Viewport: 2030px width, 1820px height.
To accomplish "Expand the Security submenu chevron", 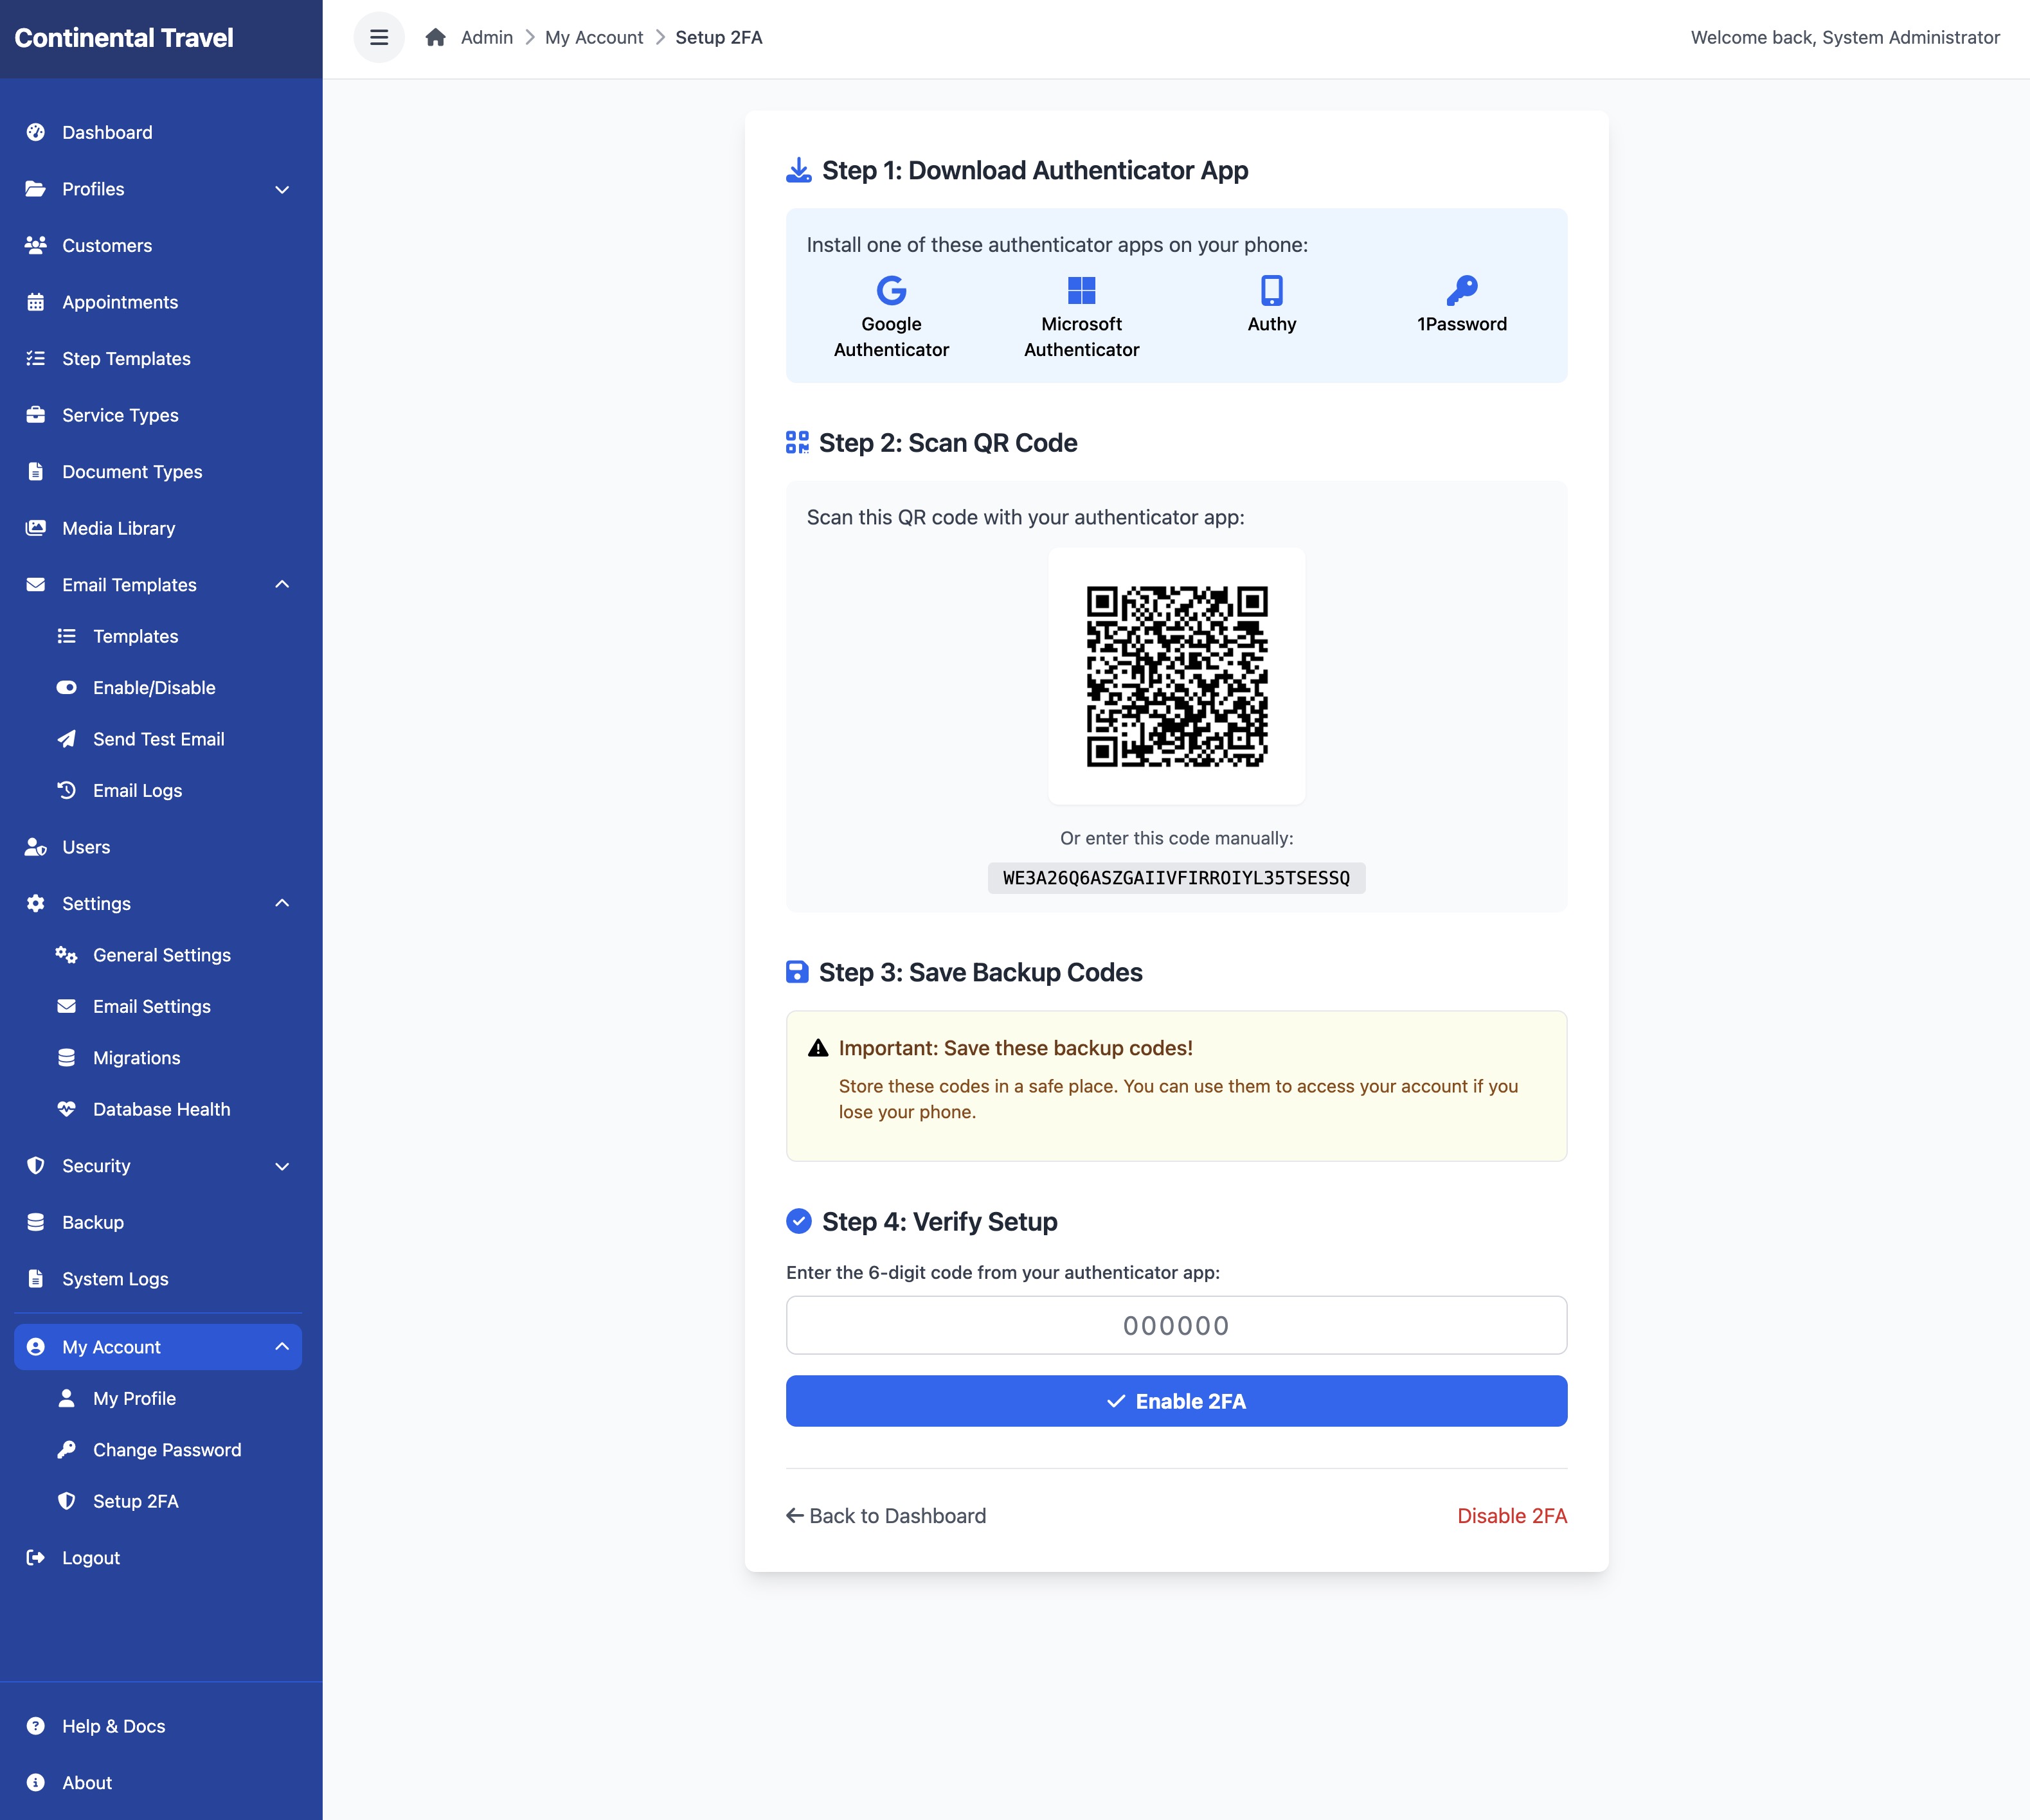I will click(x=282, y=1166).
